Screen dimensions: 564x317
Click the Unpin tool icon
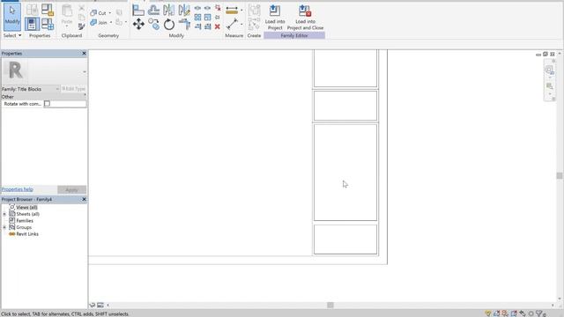tap(218, 8)
